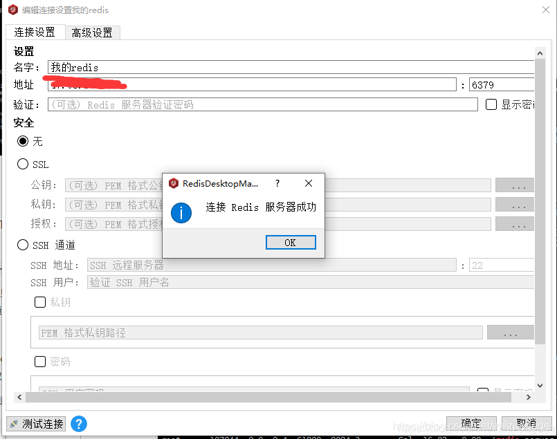Click the SSH 用户 username field
The width and height of the screenshot is (557, 439).
[311, 282]
